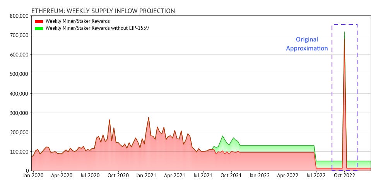Click the y-axis label 300,000
The image size is (390, 195).
coord(19,113)
